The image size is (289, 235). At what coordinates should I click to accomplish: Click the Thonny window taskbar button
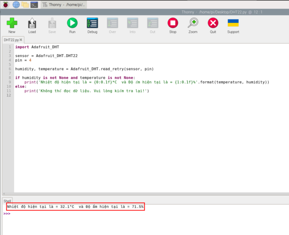click(x=64, y=5)
